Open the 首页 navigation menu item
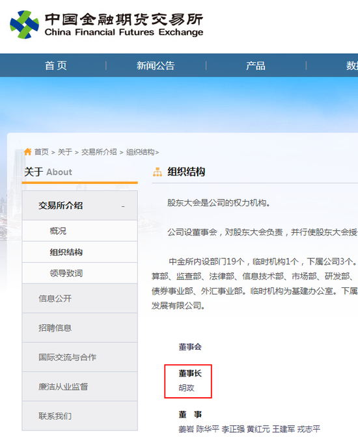Screen dimensions: 358x446 pos(56,66)
